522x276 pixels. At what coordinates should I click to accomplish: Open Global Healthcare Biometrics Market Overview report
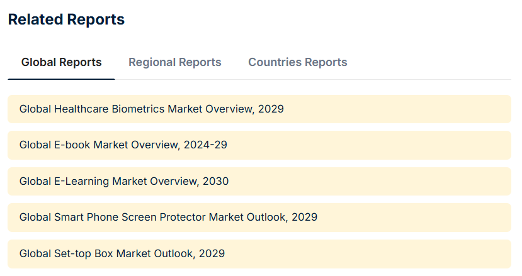[x=151, y=109]
